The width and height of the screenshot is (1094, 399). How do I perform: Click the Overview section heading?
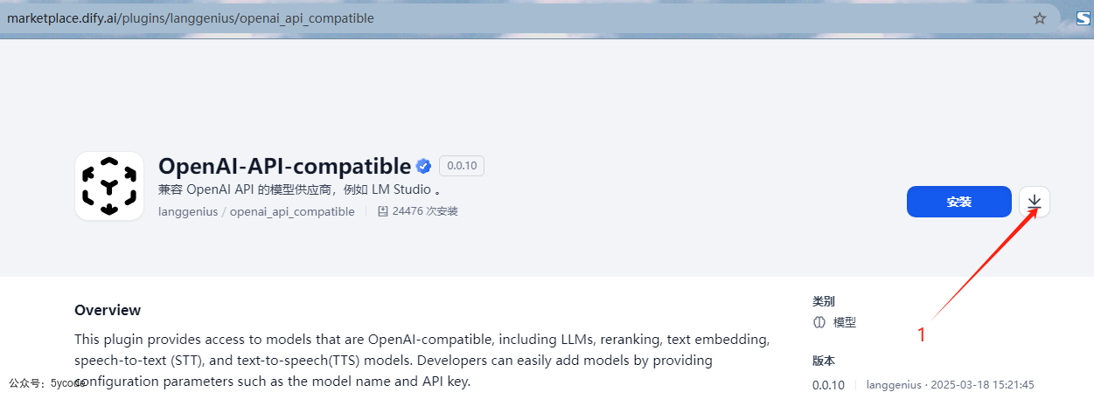108,310
